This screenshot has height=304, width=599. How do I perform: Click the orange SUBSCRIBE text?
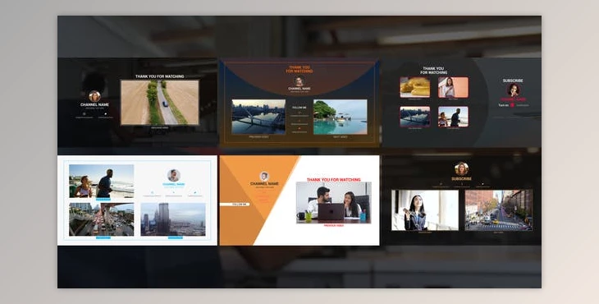click(x=461, y=179)
